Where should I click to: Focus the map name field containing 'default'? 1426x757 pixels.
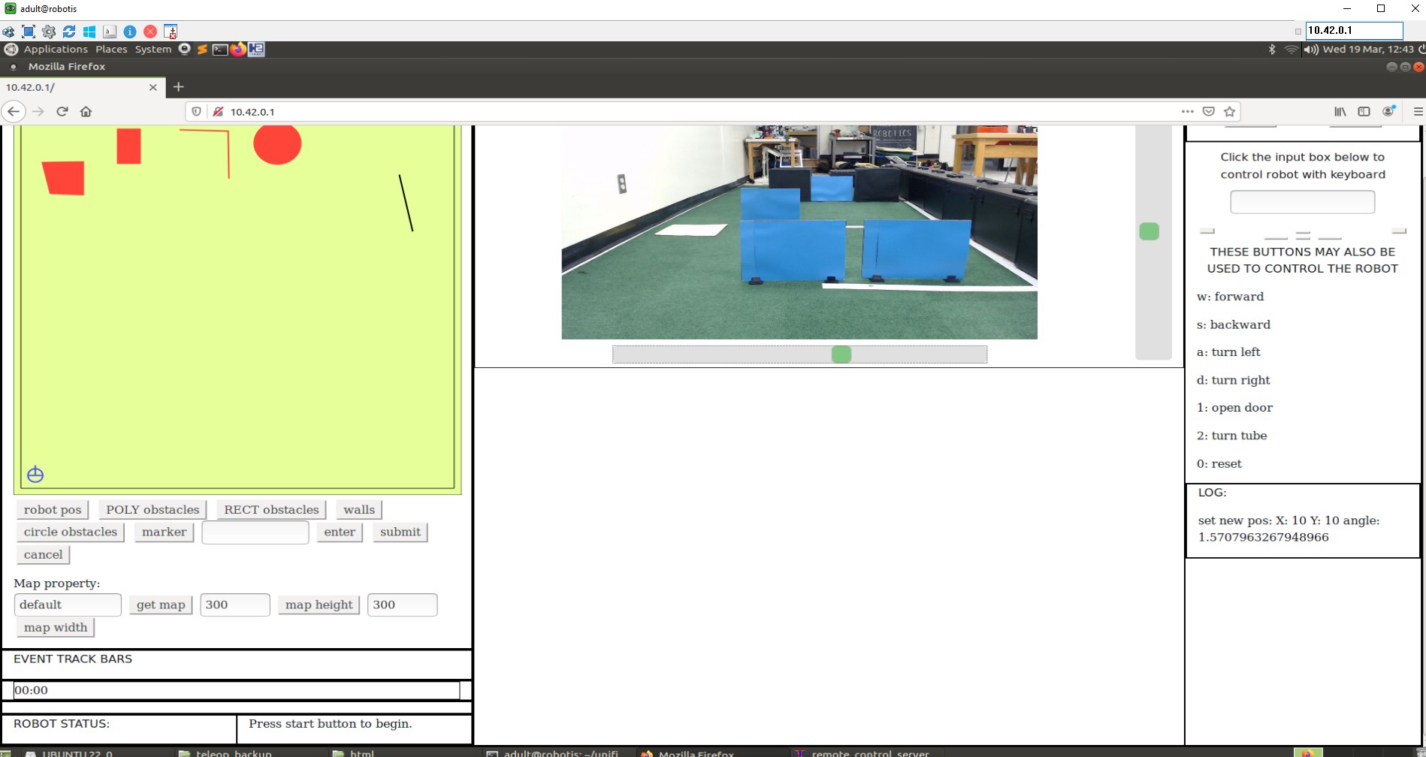(x=68, y=605)
